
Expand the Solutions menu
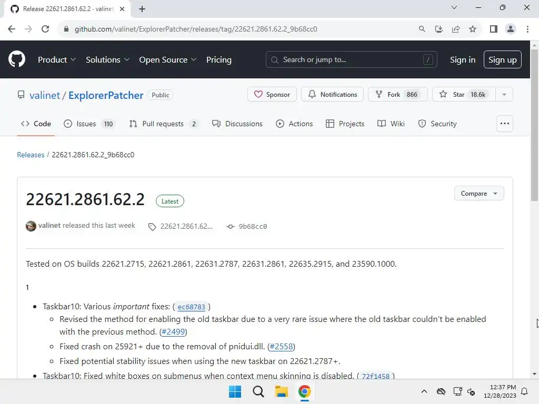coord(107,59)
